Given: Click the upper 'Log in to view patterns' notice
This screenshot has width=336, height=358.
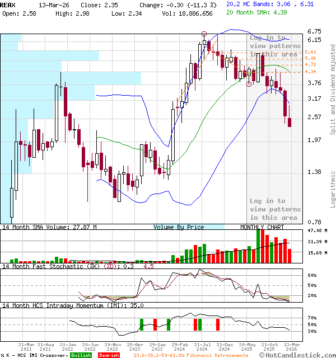Looking at the screenshot, I should tap(275, 46).
